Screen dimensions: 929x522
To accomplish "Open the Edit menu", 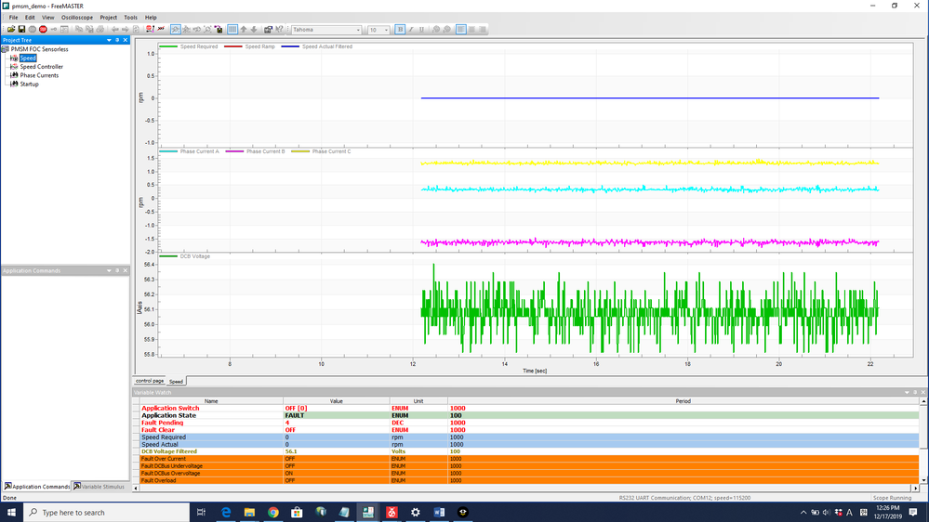I will click(30, 17).
